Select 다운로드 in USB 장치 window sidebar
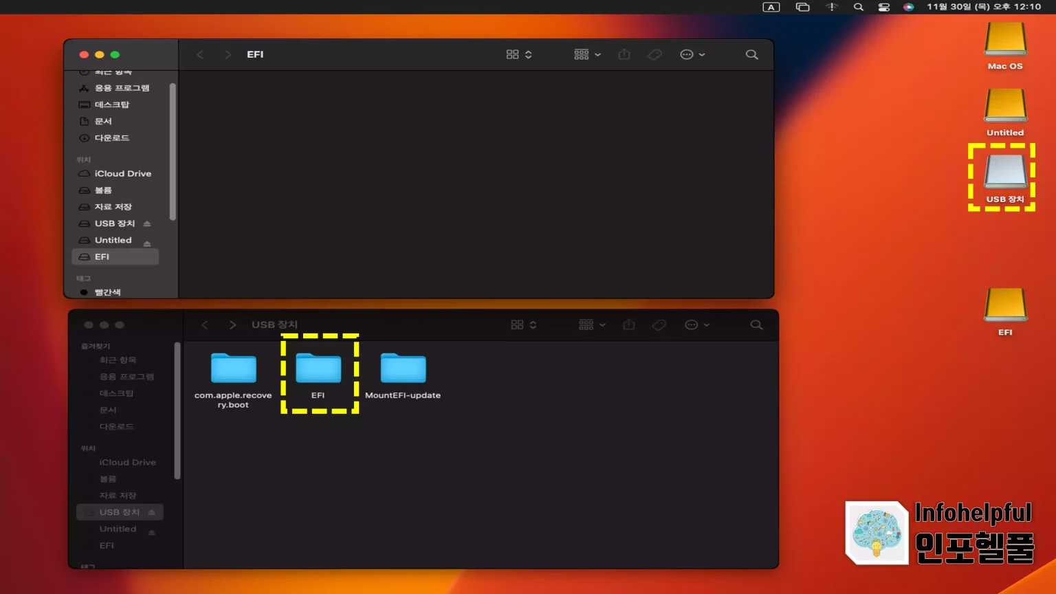The image size is (1056, 594). pyautogui.click(x=120, y=426)
